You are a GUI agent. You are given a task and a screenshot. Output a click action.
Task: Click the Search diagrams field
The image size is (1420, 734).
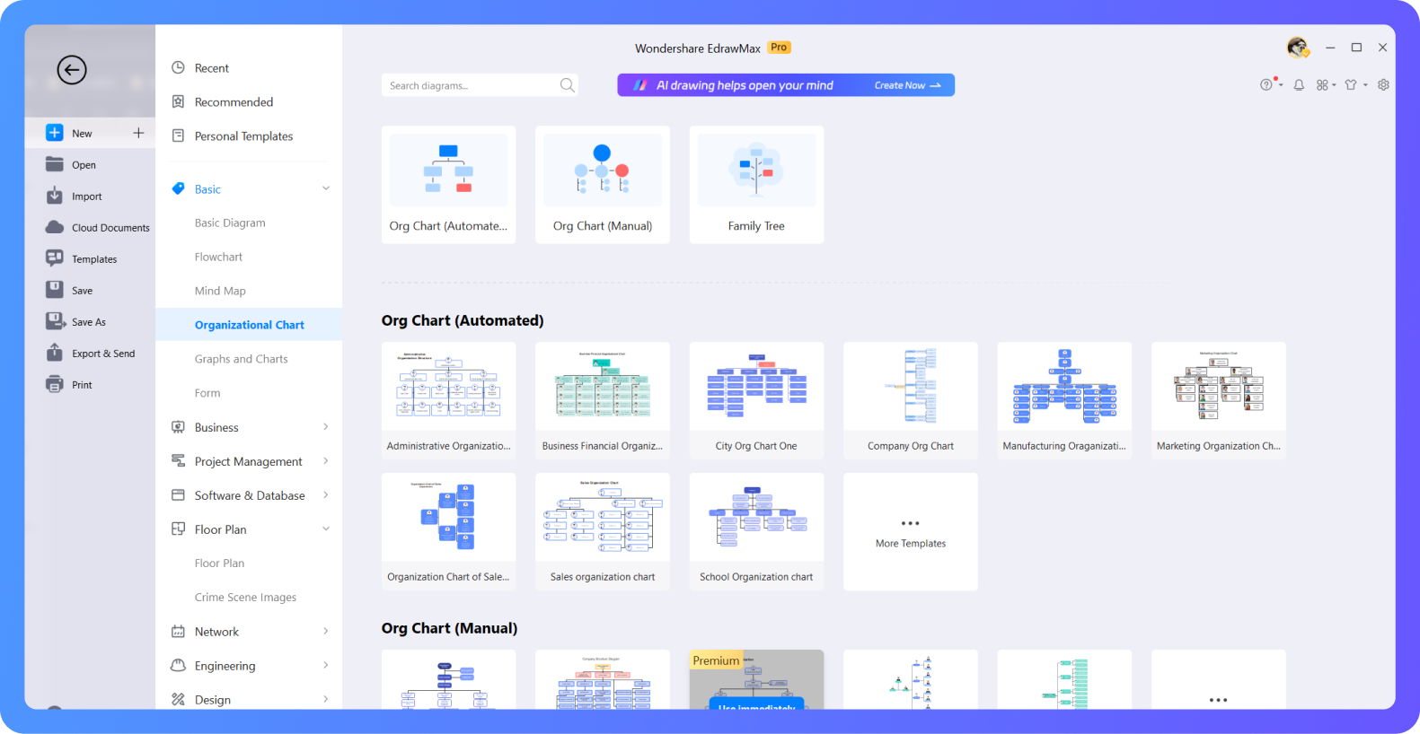[x=480, y=85]
